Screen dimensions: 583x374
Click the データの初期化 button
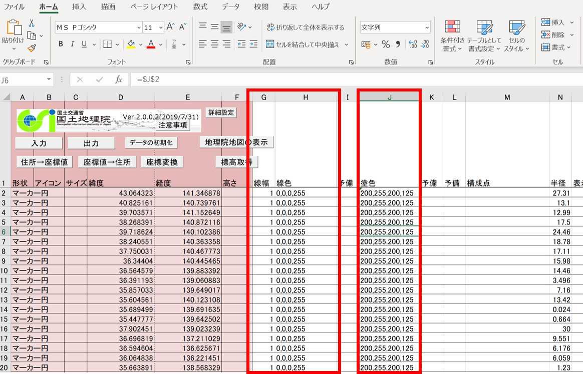(151, 142)
